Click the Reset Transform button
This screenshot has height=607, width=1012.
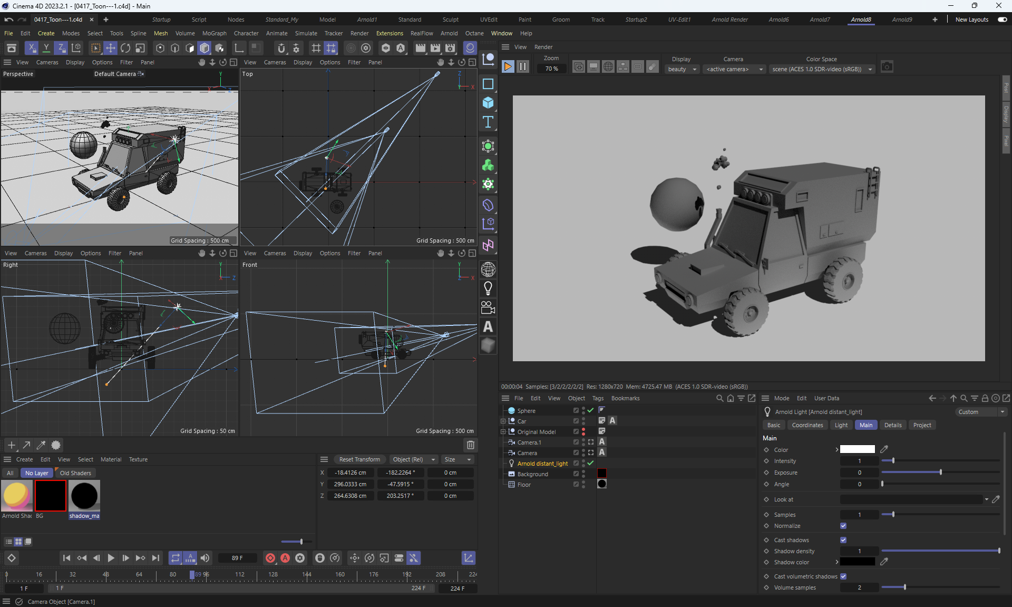tap(359, 459)
